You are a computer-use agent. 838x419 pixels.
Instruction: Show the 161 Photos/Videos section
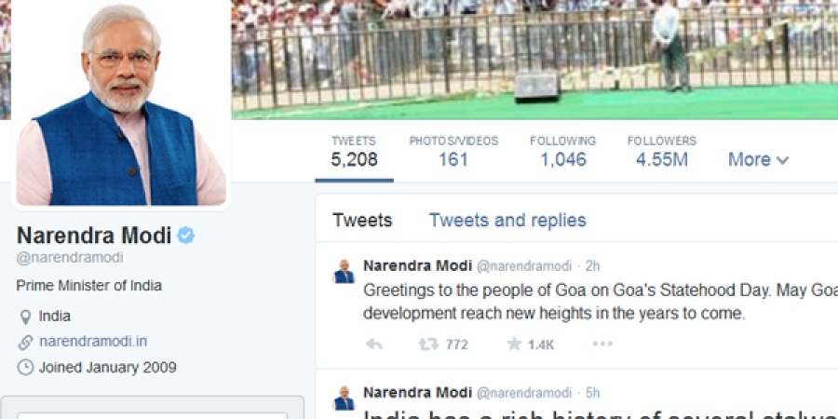click(453, 151)
